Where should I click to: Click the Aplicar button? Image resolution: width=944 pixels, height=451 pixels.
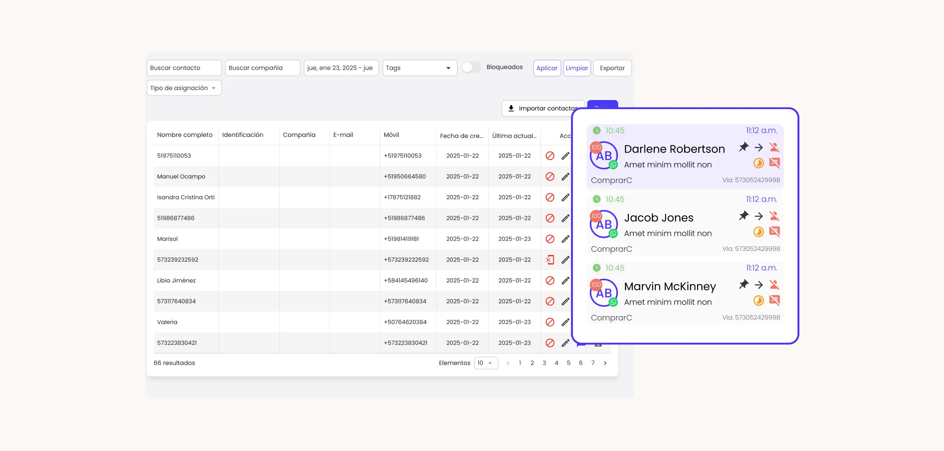(x=547, y=68)
